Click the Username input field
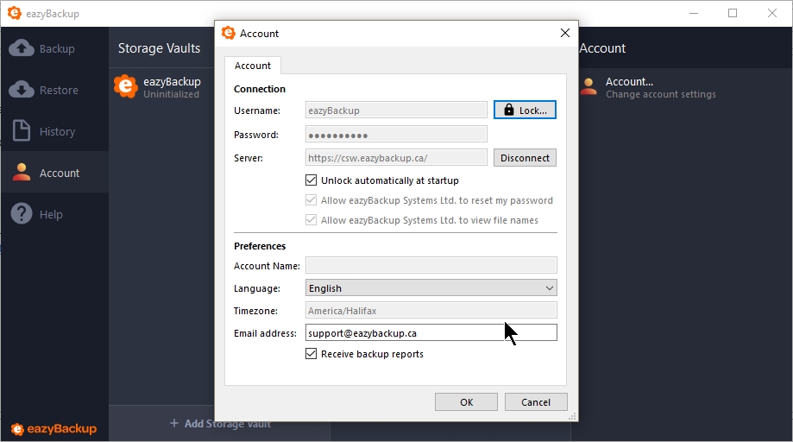793x442 pixels. coord(396,110)
